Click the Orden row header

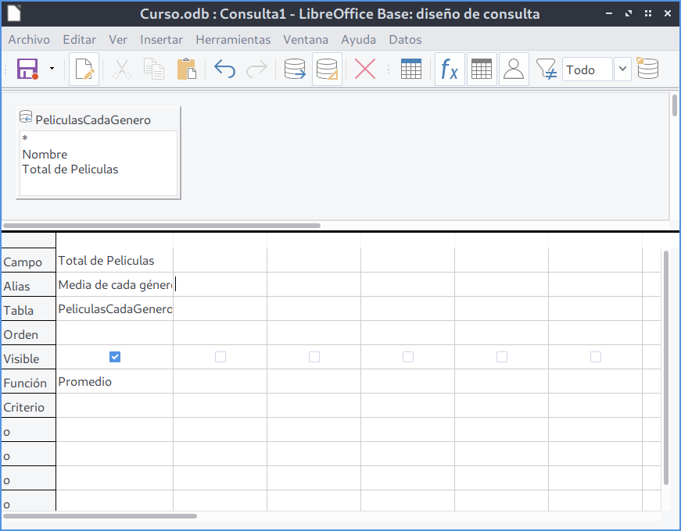coord(29,334)
